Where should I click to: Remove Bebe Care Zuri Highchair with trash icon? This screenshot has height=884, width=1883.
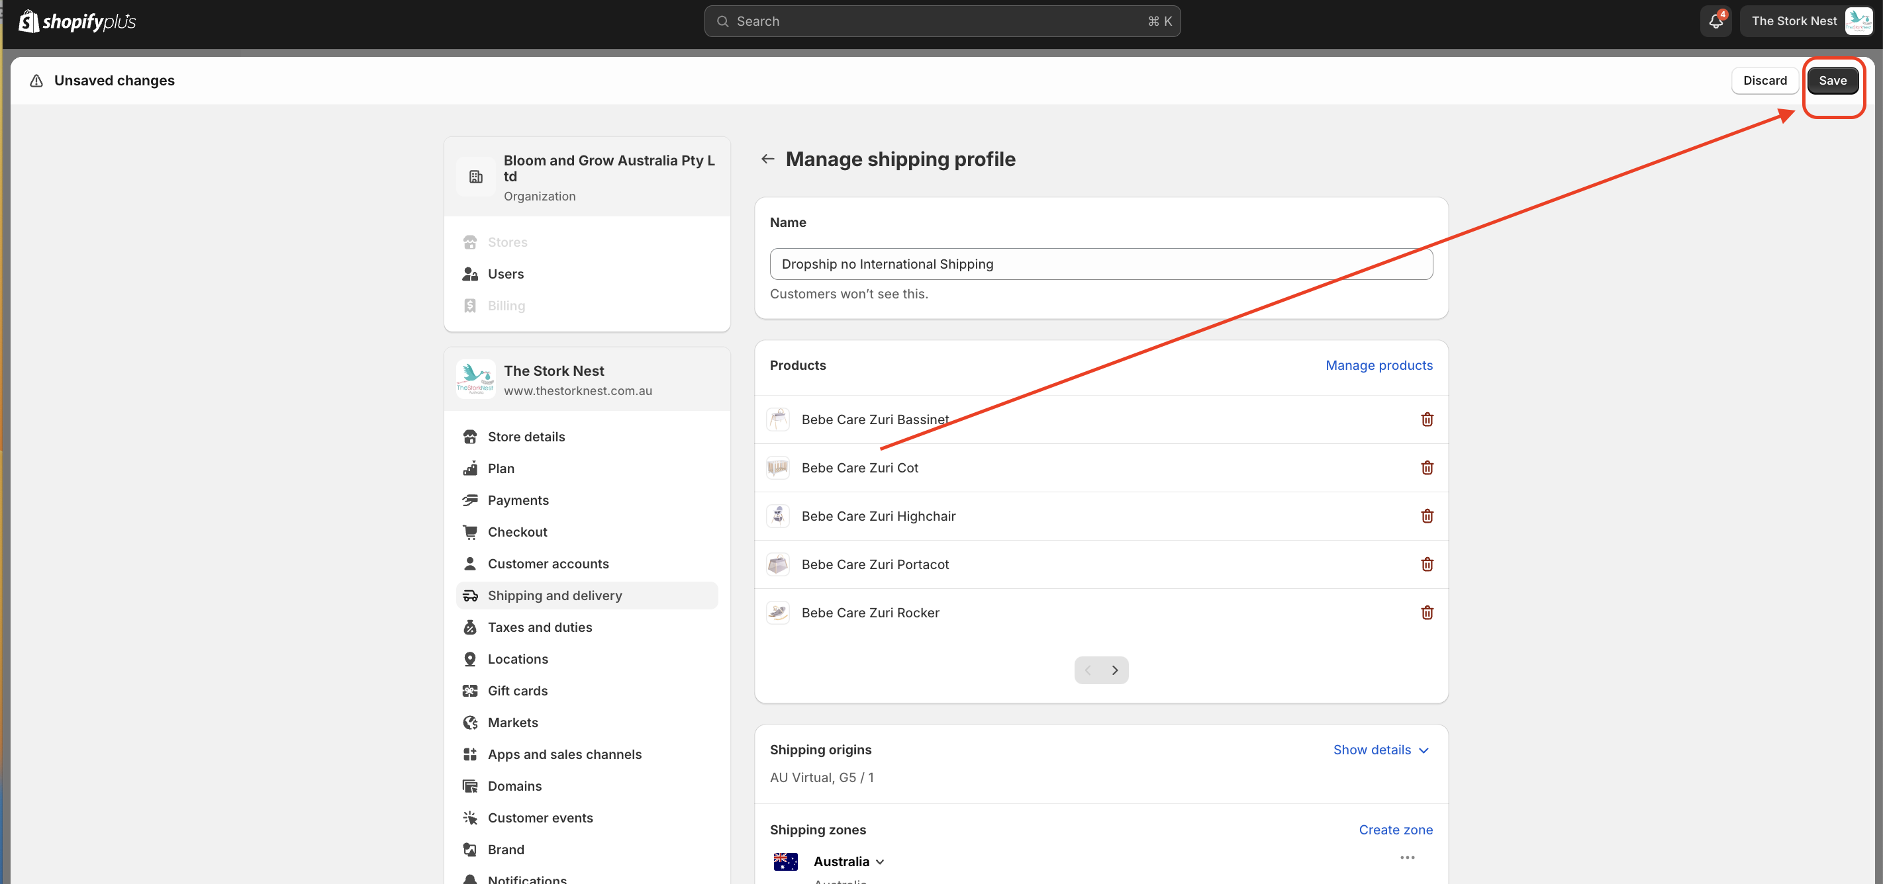point(1427,516)
